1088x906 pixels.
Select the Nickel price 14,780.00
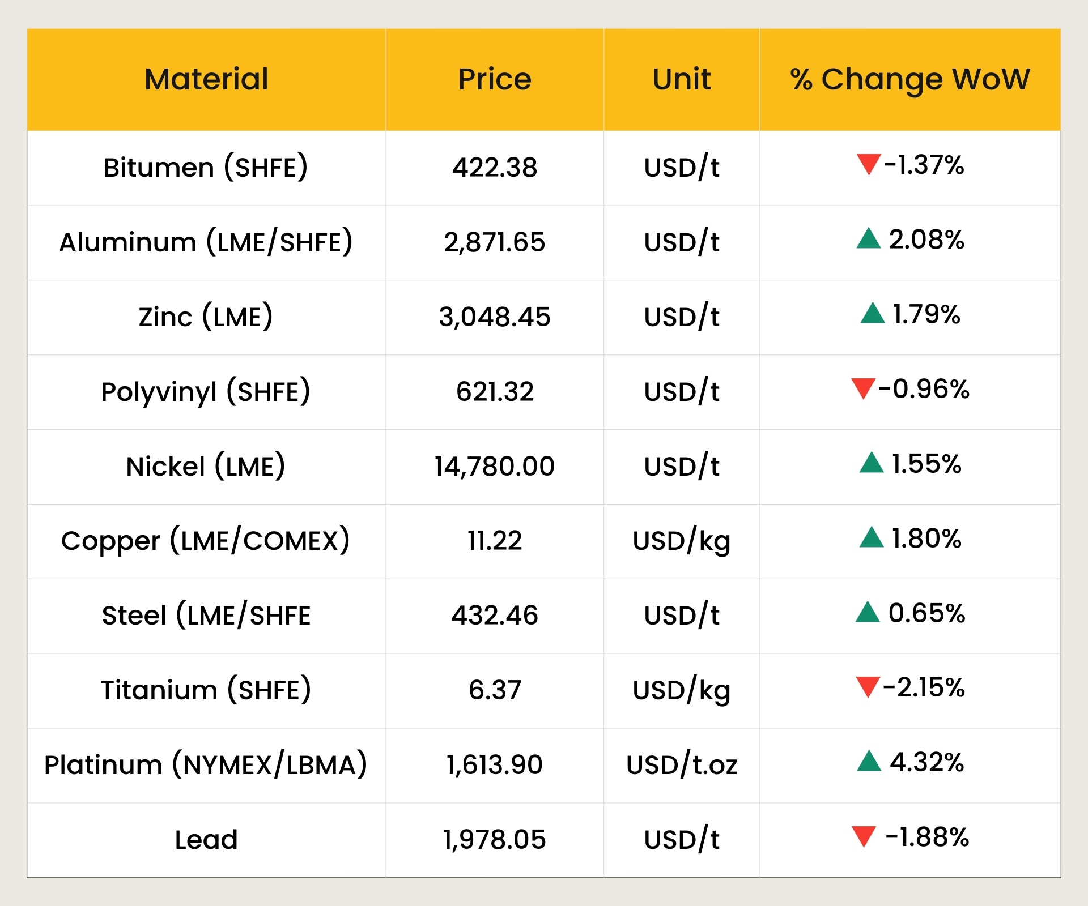[495, 467]
